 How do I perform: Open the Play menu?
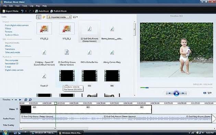click(x=38, y=6)
